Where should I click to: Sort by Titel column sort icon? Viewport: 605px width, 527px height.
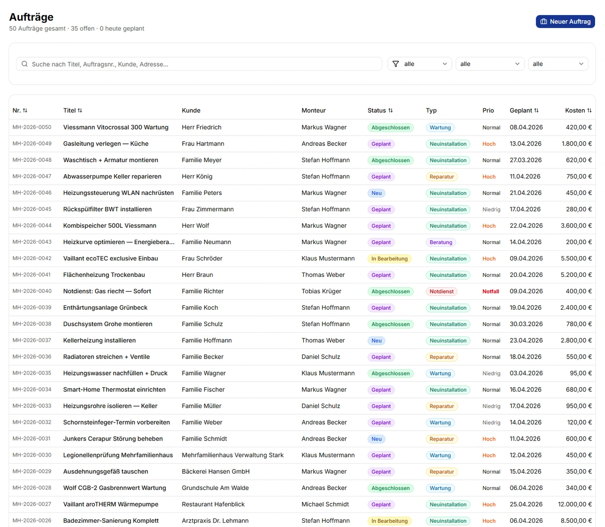tap(80, 111)
